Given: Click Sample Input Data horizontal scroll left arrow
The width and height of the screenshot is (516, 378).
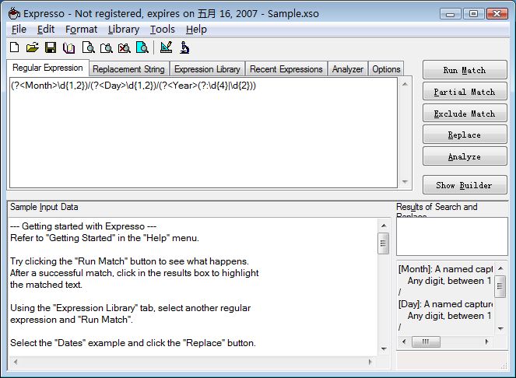Looking at the screenshot, I should (15, 362).
